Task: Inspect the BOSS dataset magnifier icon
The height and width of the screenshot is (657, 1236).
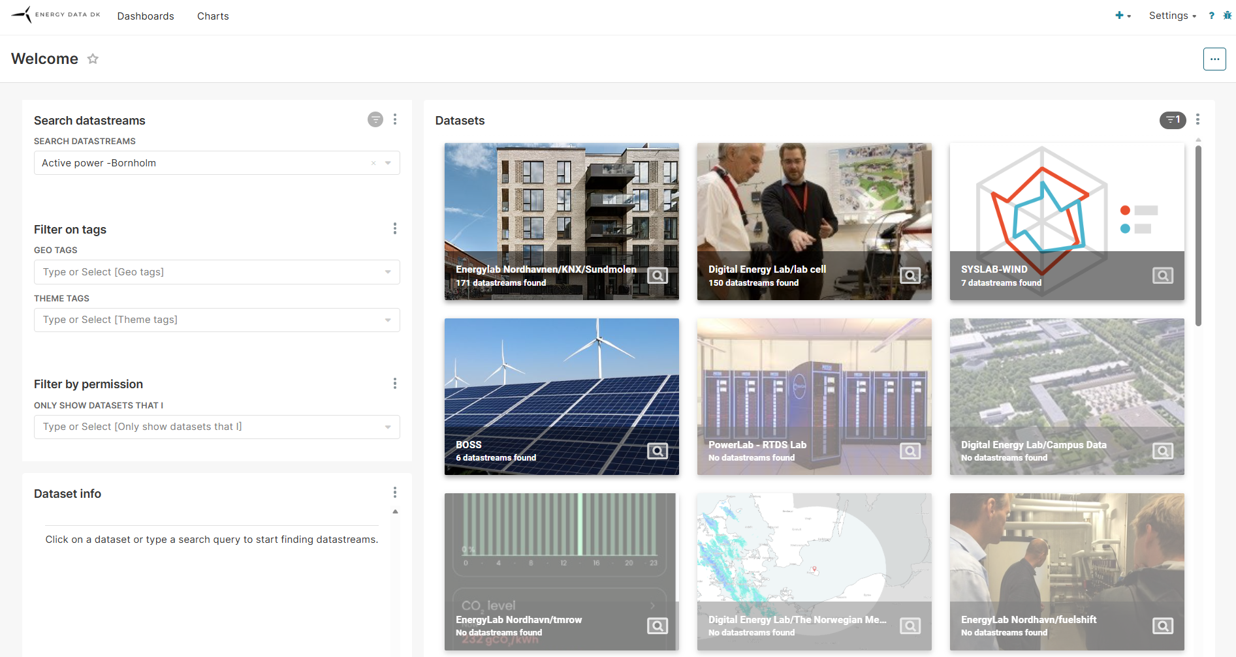Action: point(657,451)
